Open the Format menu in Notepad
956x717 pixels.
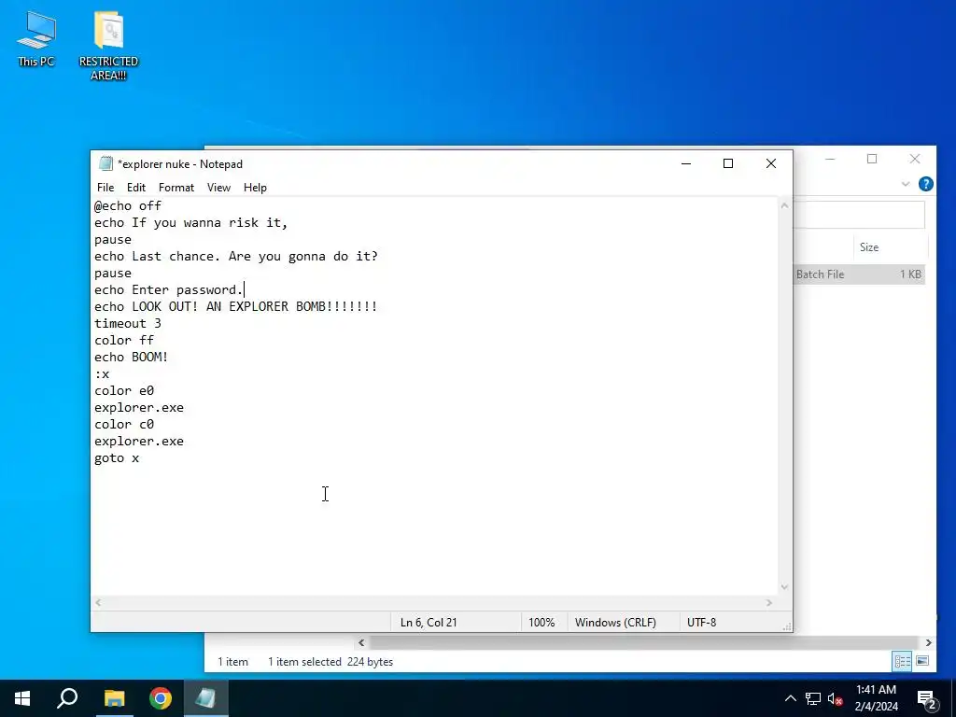(x=176, y=187)
